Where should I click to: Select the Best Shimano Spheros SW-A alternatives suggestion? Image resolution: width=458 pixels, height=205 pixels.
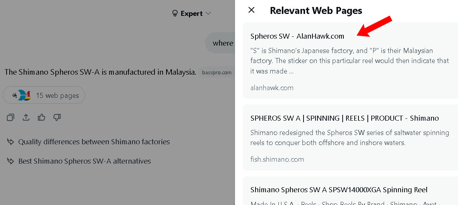click(x=84, y=161)
